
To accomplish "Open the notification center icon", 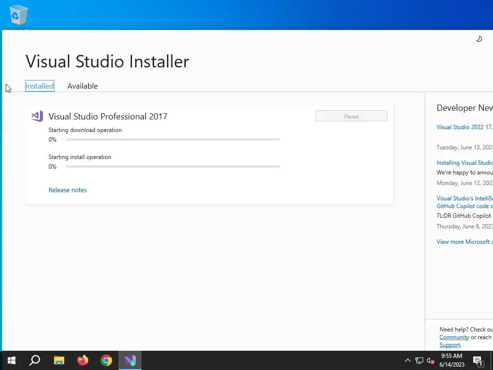I will click(478, 361).
